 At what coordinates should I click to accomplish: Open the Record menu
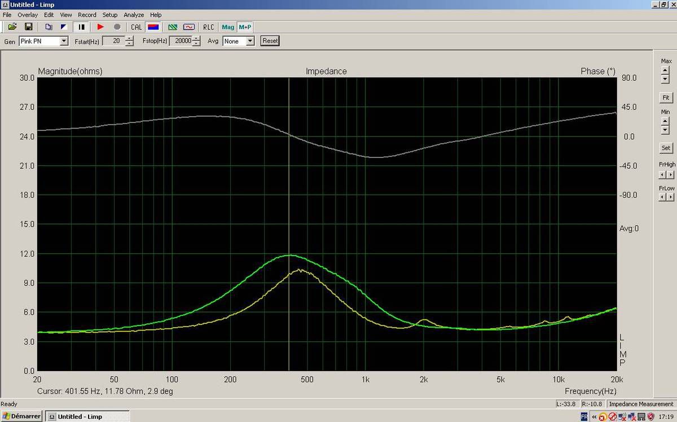[87, 15]
